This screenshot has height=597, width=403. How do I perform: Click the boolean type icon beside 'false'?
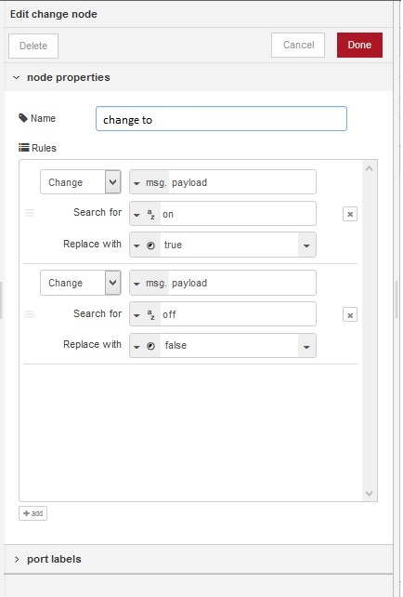tap(151, 346)
